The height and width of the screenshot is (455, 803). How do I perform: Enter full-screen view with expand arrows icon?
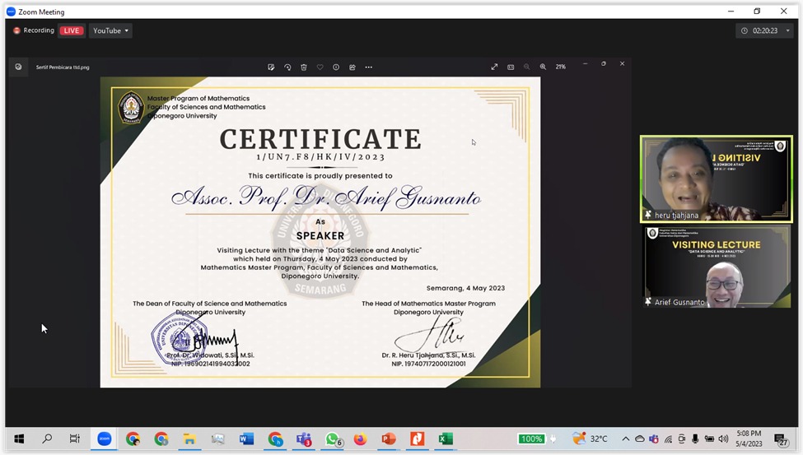click(494, 67)
